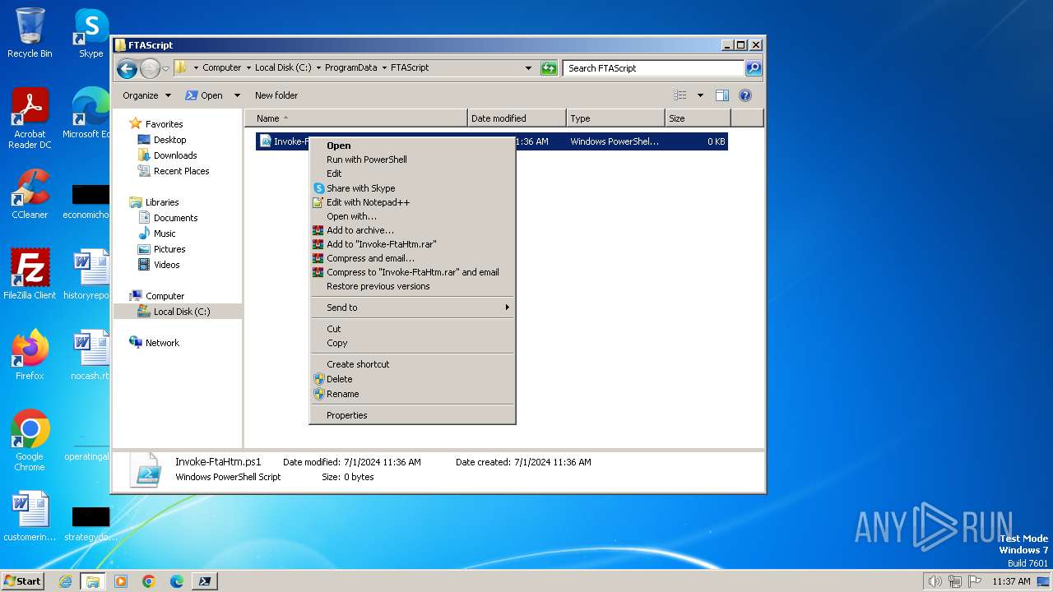Select Pictures library in sidebar
The image size is (1053, 592).
pos(169,249)
